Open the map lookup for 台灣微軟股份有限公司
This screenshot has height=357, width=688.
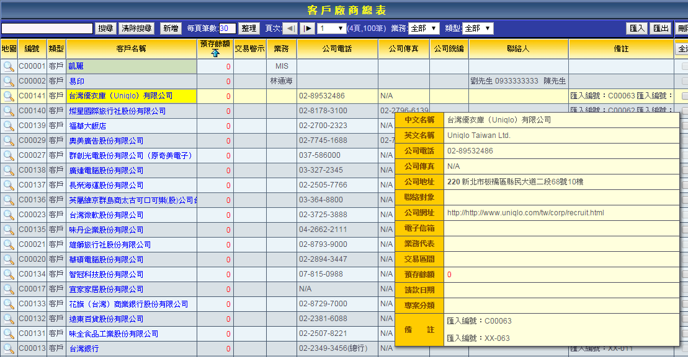(x=9, y=215)
